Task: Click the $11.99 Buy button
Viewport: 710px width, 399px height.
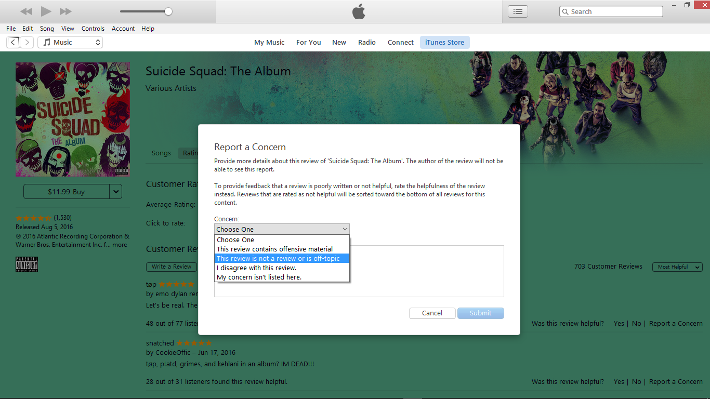Action: click(66, 192)
